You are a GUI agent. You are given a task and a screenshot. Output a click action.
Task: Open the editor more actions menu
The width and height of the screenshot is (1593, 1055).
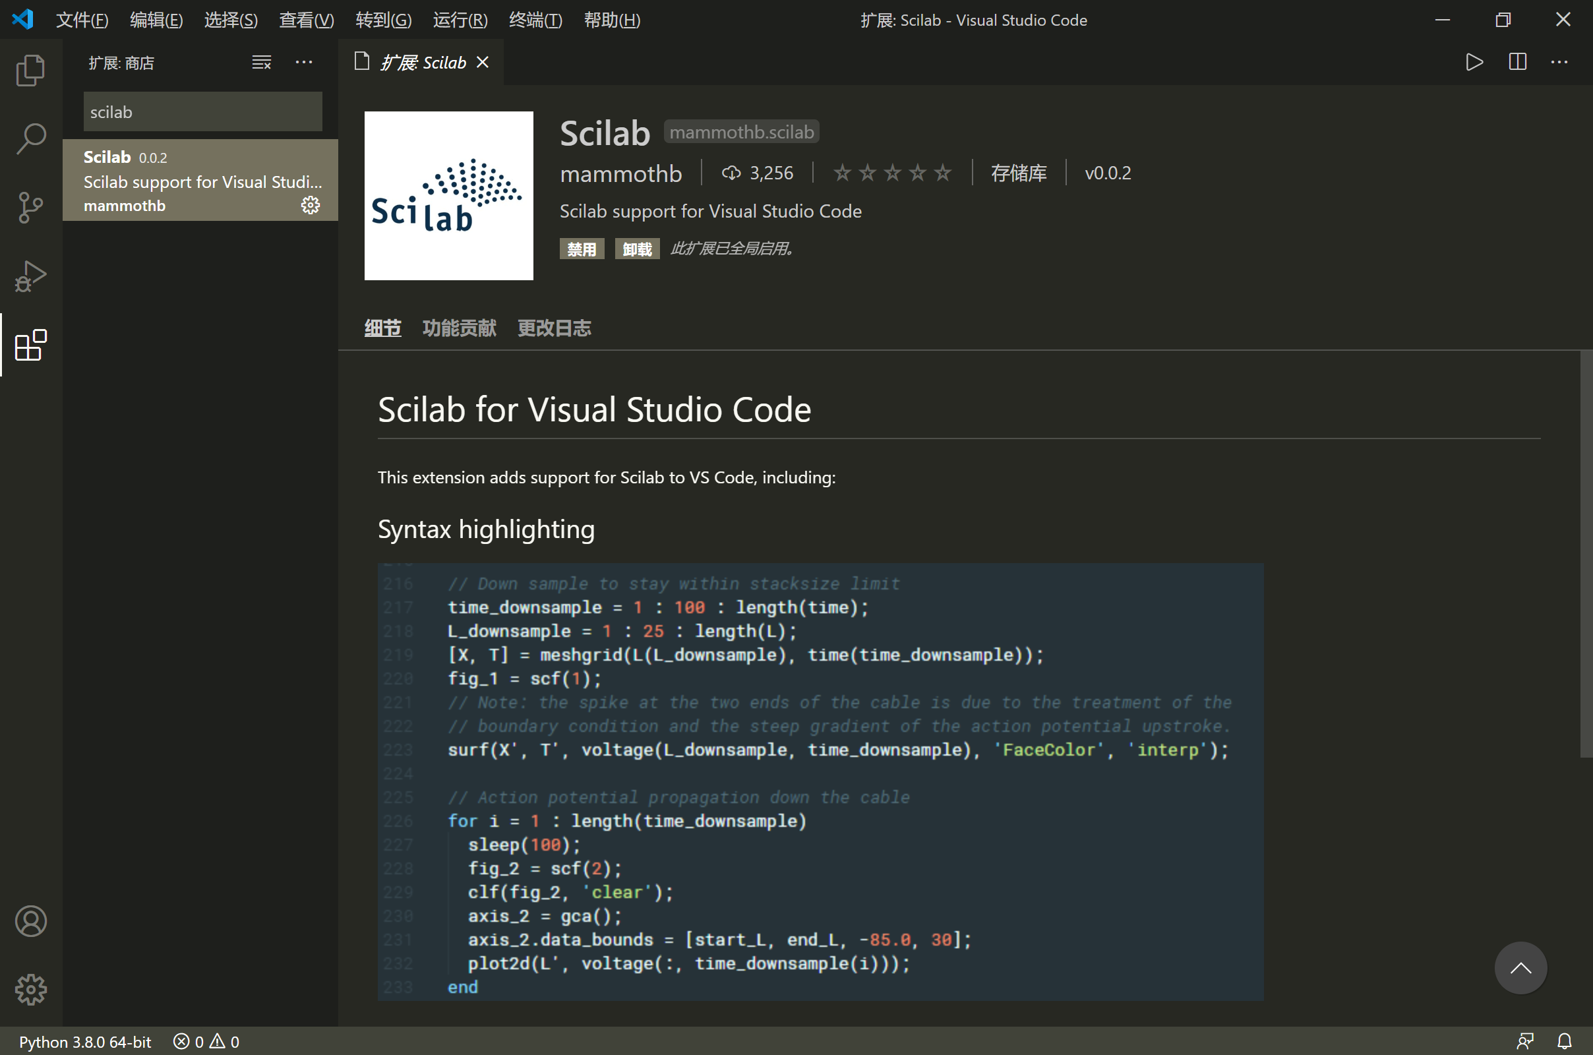point(1559,62)
